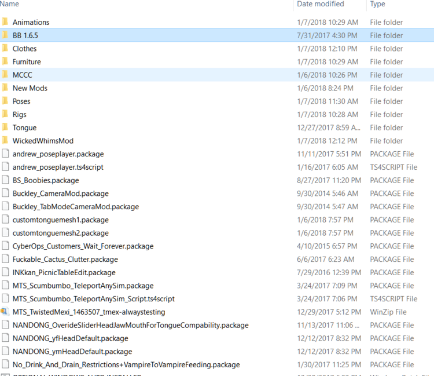
Task: Select MTS_Scumbumbo_TeleportAnySim_Script.ts4script file name
Action: click(94, 299)
